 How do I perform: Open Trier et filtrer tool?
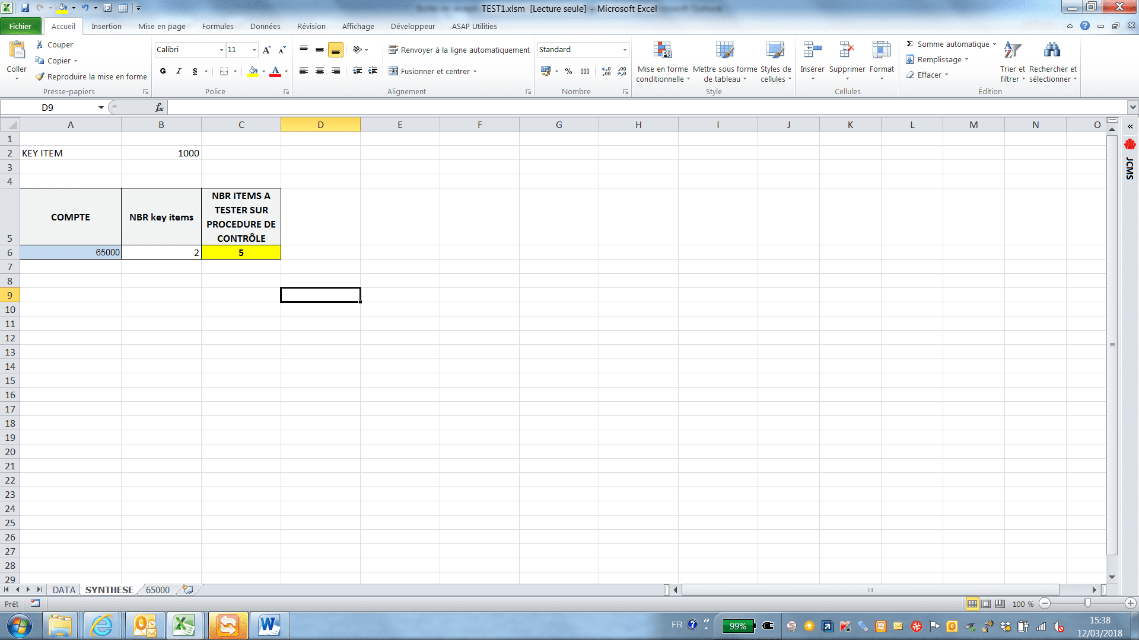click(x=1012, y=51)
